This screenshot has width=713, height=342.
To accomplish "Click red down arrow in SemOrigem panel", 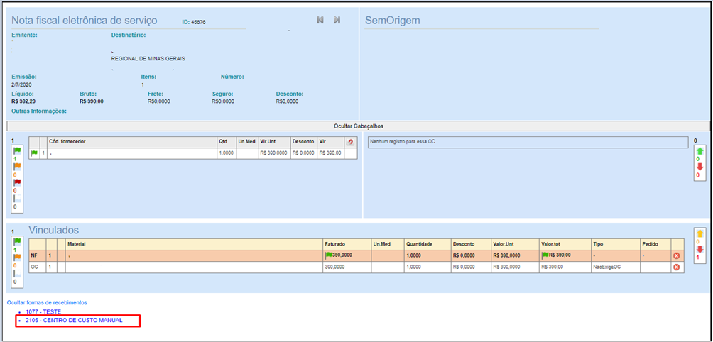I will click(x=700, y=167).
